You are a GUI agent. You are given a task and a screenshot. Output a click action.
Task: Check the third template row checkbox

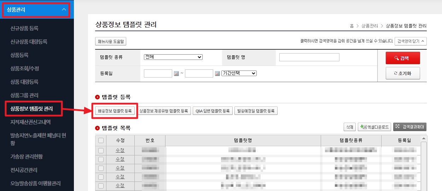[x=101, y=168]
